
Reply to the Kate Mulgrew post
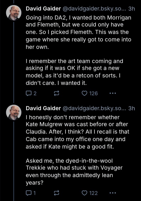[x=31, y=193]
